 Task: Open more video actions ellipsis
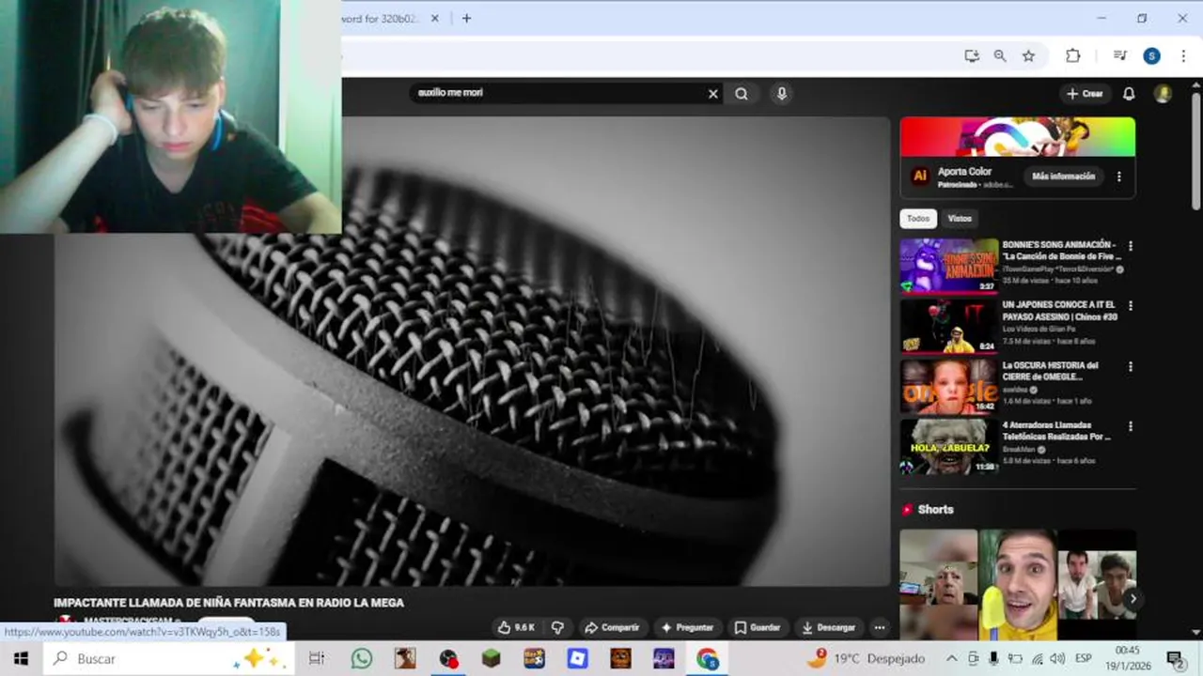pos(880,627)
